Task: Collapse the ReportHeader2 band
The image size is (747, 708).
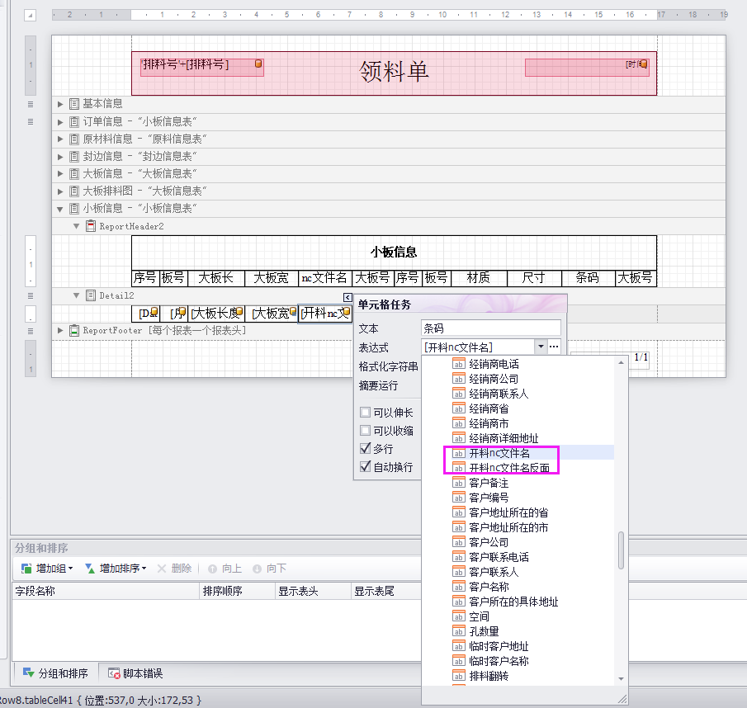Action: (x=76, y=226)
